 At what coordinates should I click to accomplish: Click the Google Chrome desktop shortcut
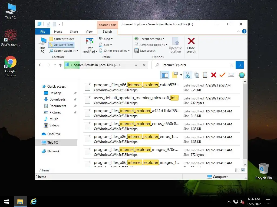(11, 67)
